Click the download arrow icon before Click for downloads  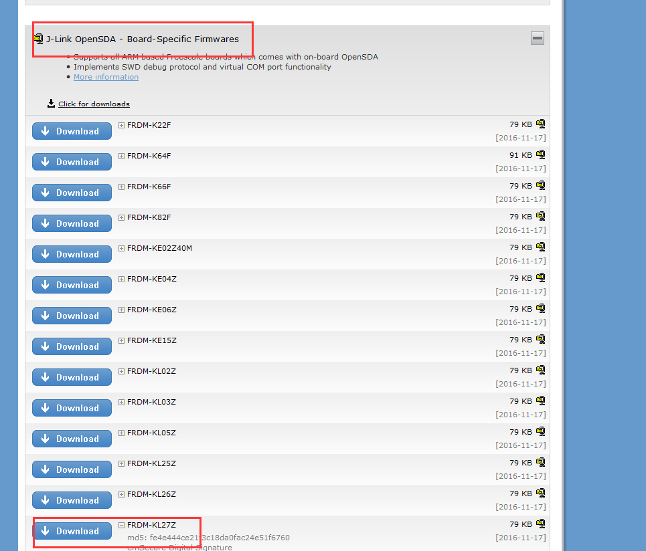click(51, 103)
